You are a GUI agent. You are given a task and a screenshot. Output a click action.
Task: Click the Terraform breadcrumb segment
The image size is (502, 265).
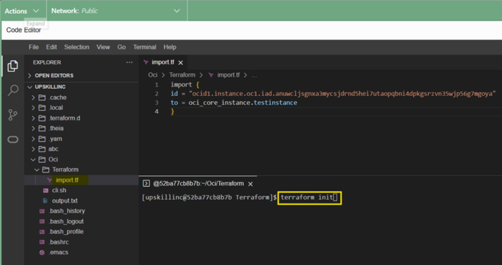(182, 75)
